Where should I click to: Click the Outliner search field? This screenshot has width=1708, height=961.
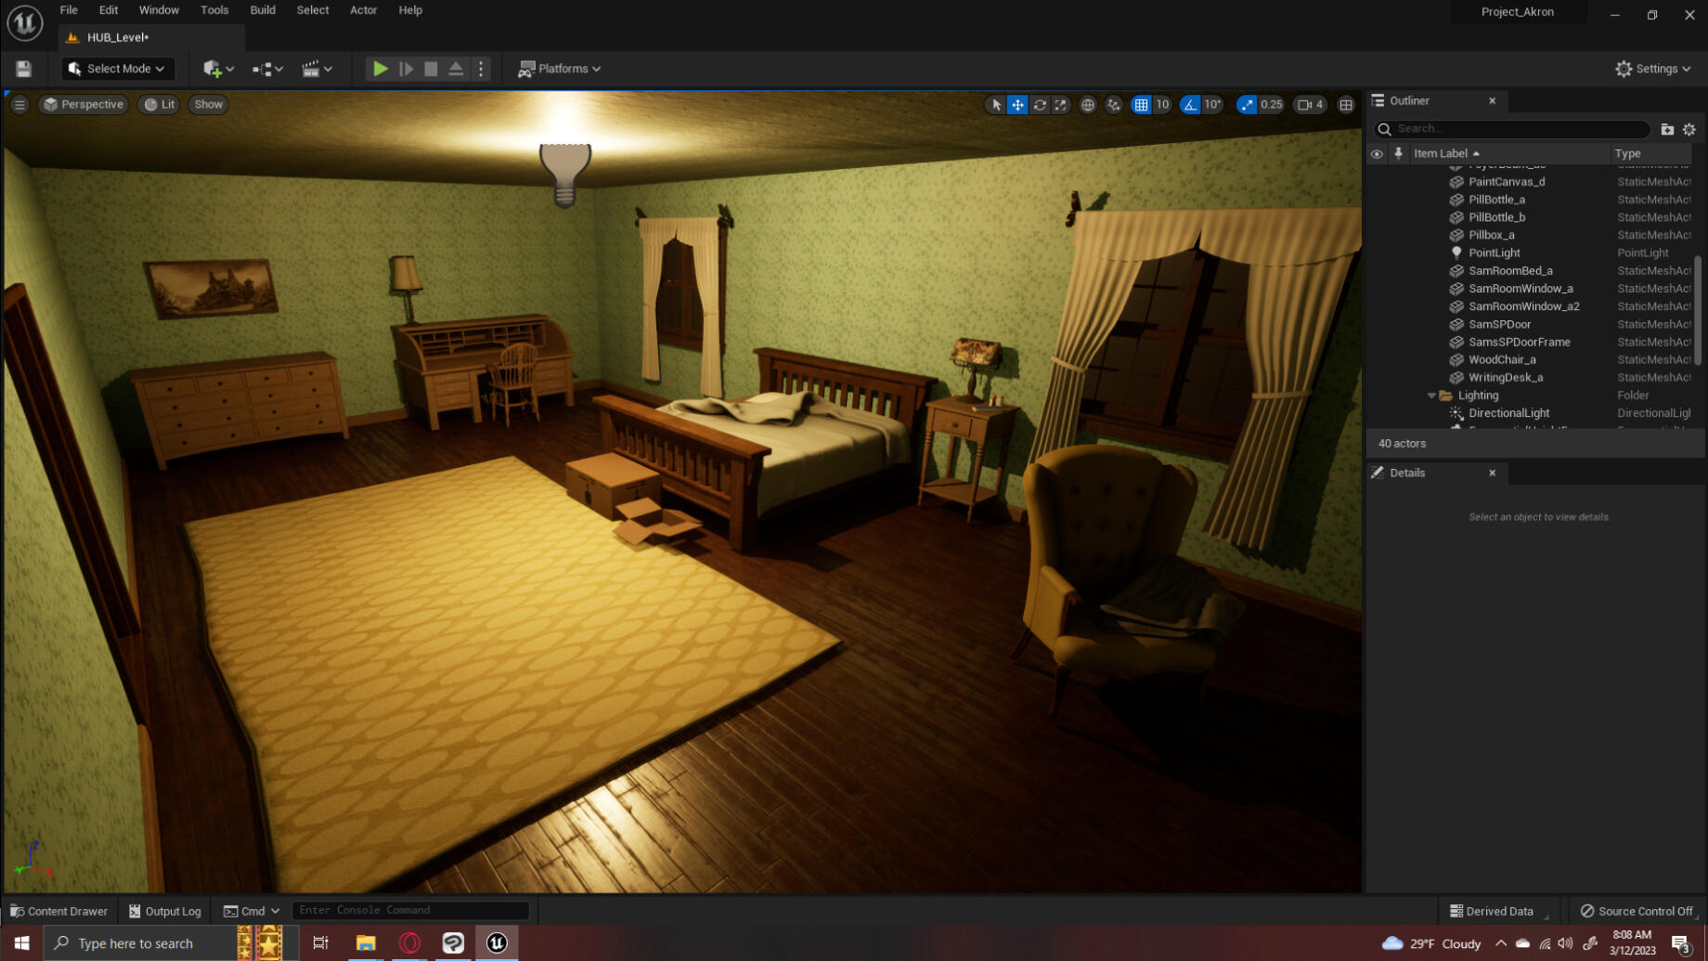click(1518, 129)
